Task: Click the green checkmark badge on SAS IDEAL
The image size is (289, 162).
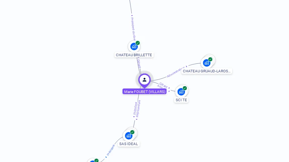Action: pos(132,132)
